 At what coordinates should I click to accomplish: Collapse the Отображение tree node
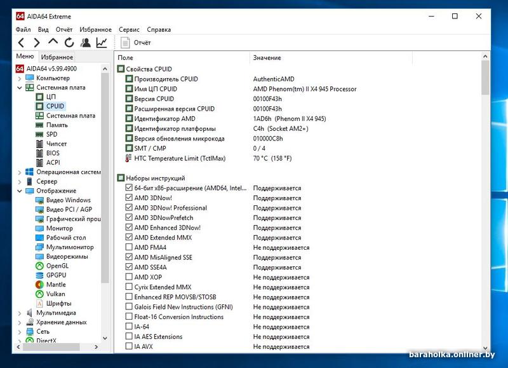[20, 191]
